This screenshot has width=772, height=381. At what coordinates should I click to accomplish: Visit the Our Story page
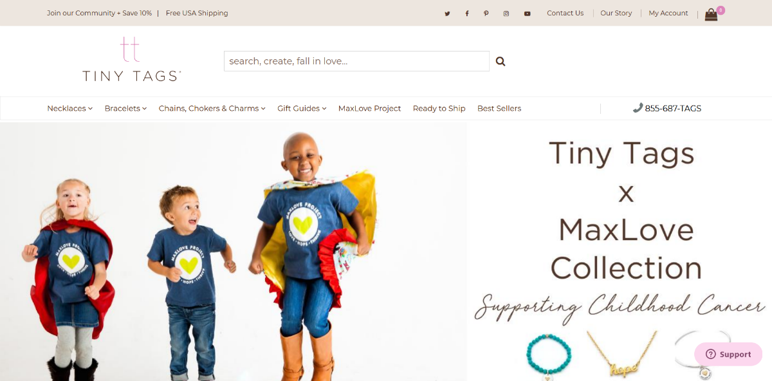point(616,13)
